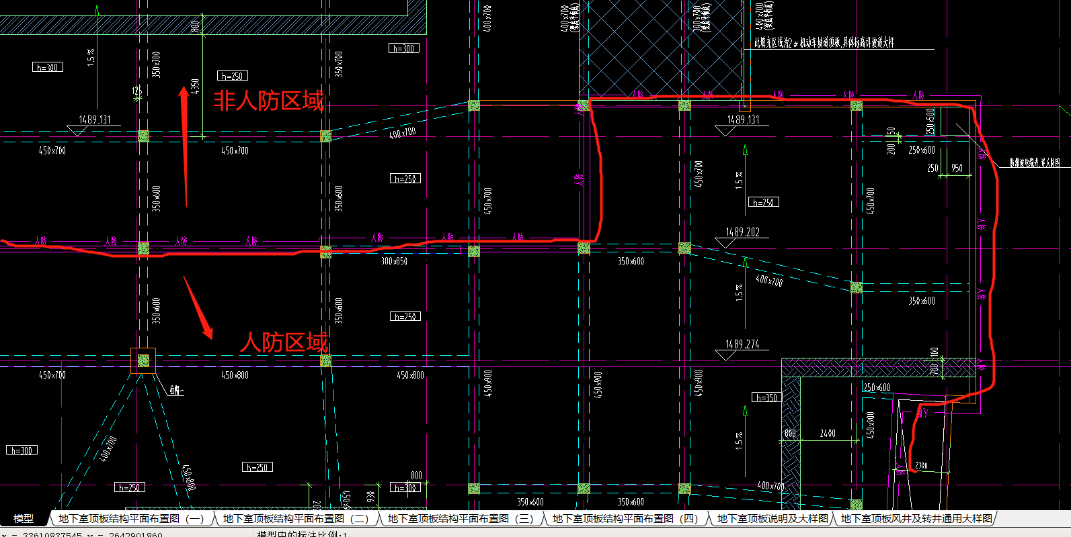The width and height of the screenshot is (1071, 537).
Task: Open layout tab 地下室顶板结构平面布置图（二）
Action: 296,518
